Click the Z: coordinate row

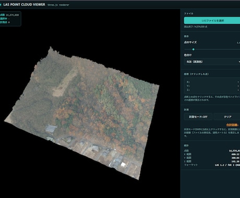[x=212, y=90]
